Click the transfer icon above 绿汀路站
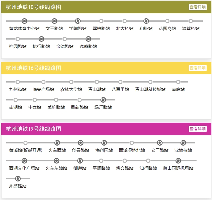Screen dimensions: 212x200 point(103,100)
